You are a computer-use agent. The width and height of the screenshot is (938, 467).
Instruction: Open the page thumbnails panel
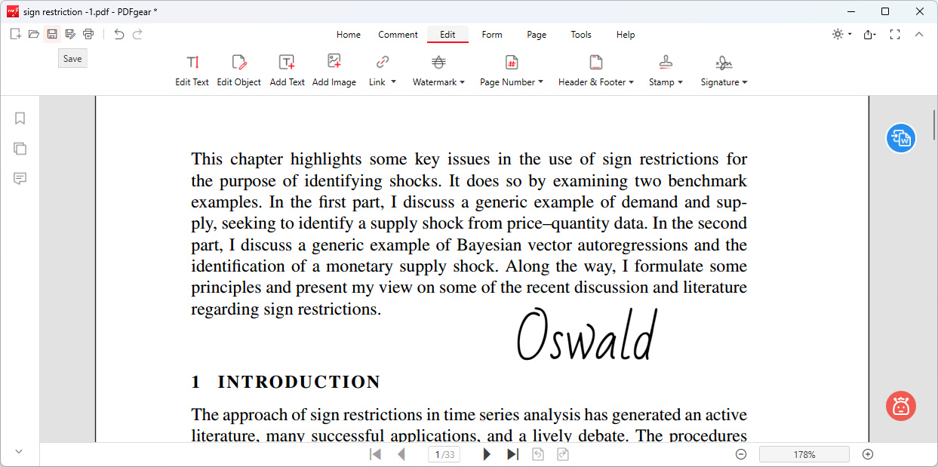(x=20, y=149)
